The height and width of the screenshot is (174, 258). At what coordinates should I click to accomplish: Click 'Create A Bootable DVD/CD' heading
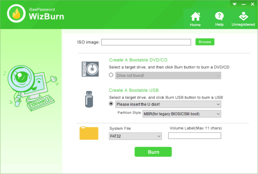pyautogui.click(x=138, y=60)
